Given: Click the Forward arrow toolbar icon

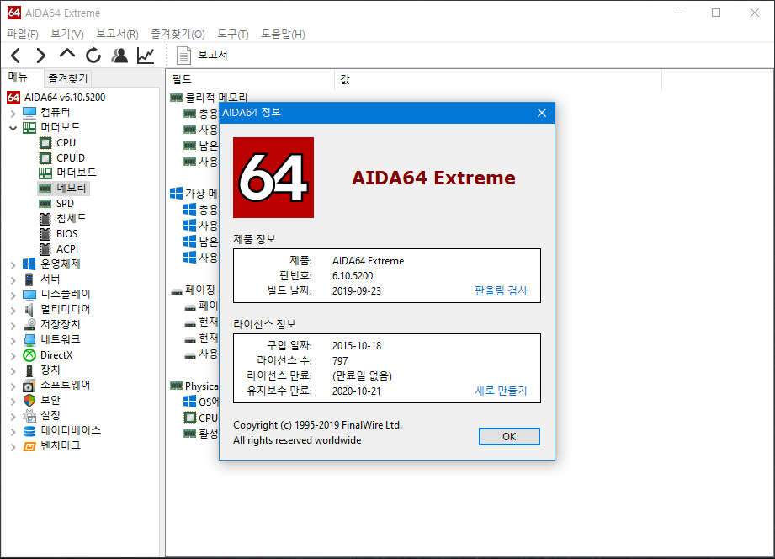Looking at the screenshot, I should 41,56.
